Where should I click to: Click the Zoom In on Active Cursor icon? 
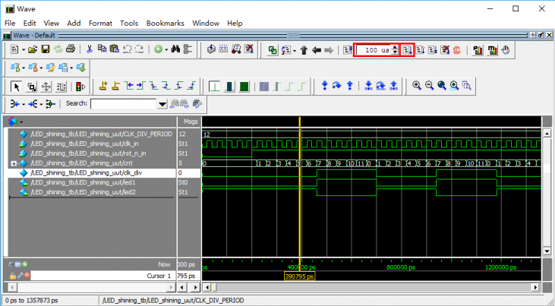tap(454, 86)
